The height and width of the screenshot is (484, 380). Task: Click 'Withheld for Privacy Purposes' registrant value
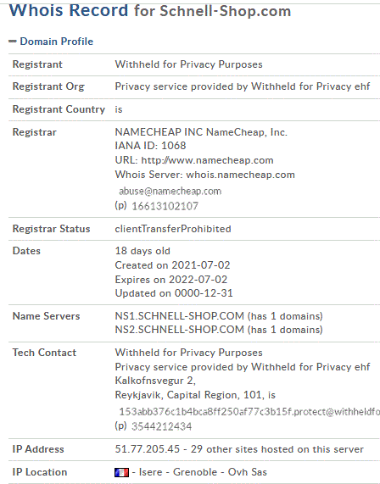pyautogui.click(x=189, y=64)
